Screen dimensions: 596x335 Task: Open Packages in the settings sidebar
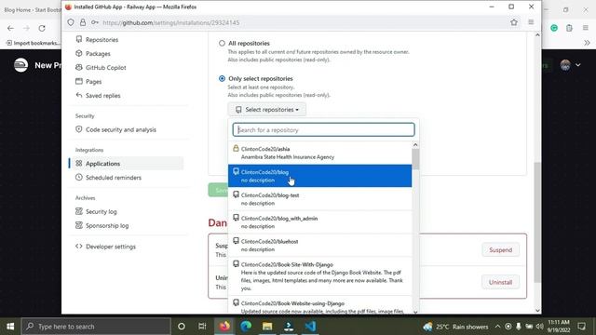tap(98, 54)
